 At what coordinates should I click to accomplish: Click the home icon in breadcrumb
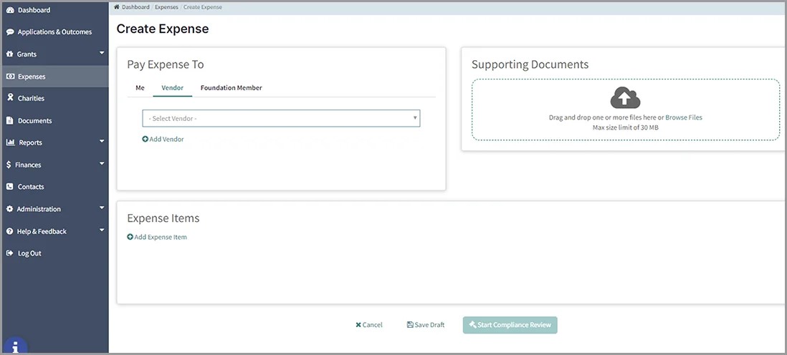tap(116, 7)
